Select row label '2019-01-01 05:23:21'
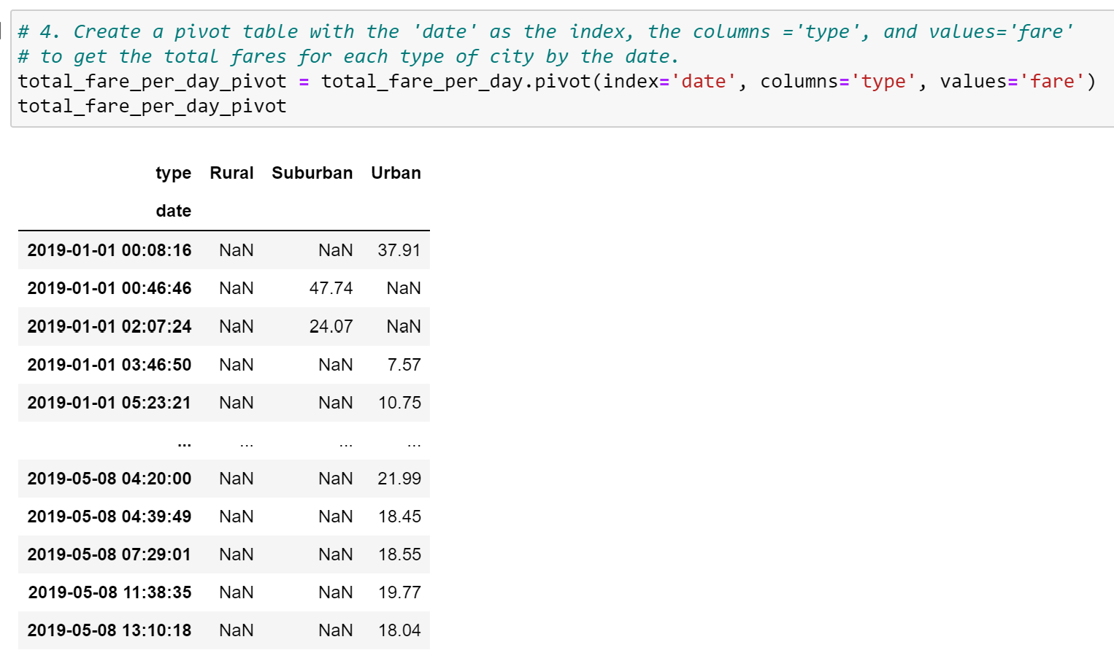 point(110,403)
